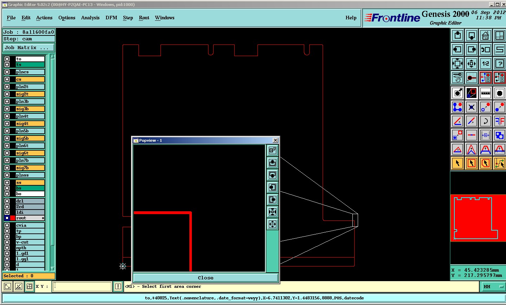Click the rectangle area select arrow icon
Image resolution: width=506 pixels, height=305 pixels.
(472, 163)
